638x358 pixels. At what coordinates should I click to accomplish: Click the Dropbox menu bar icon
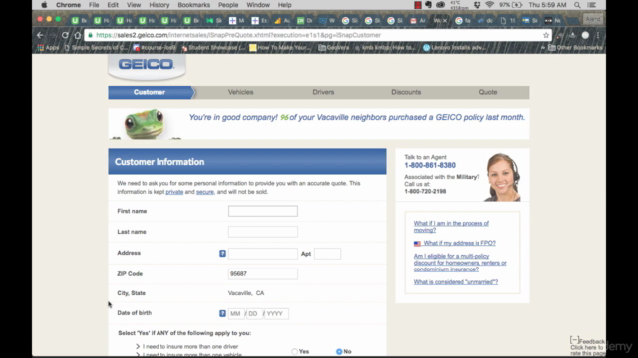[x=477, y=5]
